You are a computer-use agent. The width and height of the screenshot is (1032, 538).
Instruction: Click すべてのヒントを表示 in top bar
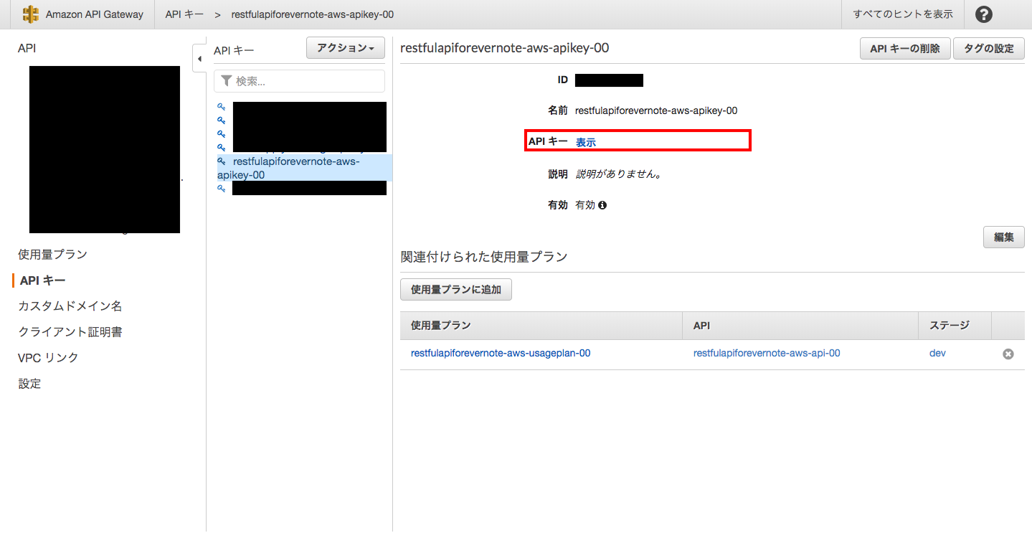[903, 14]
